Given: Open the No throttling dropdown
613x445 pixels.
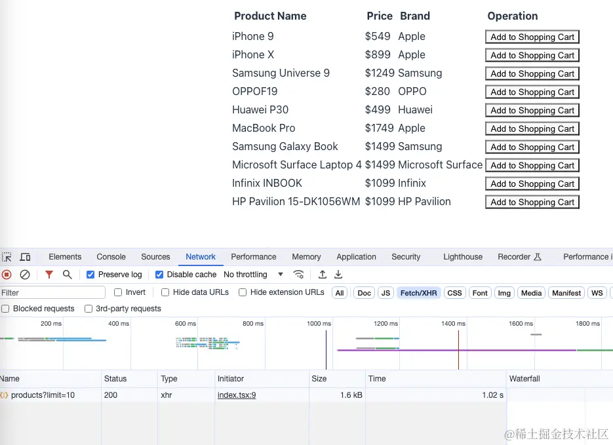Looking at the screenshot, I should pos(253,275).
